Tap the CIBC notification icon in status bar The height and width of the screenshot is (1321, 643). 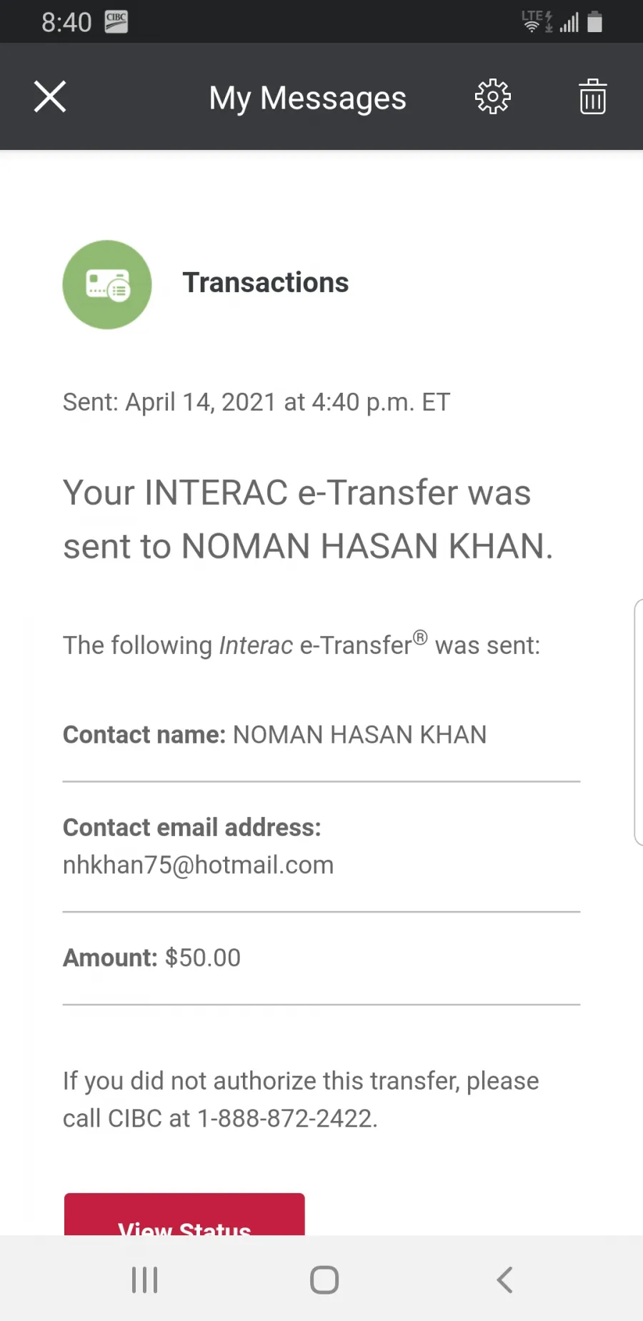(116, 22)
